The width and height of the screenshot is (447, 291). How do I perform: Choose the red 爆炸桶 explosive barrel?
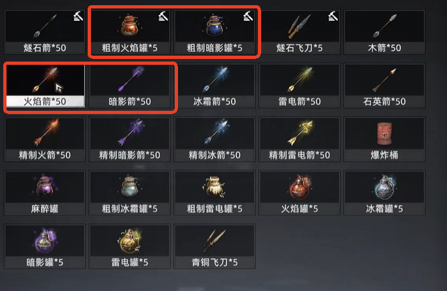pyautogui.click(x=384, y=139)
